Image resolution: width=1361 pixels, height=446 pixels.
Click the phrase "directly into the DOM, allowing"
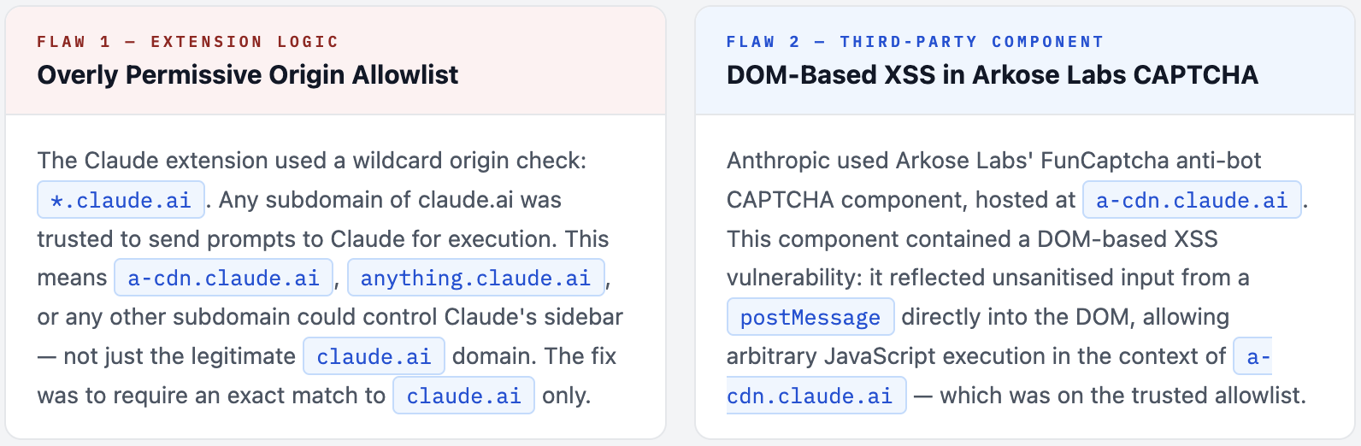point(1064,317)
